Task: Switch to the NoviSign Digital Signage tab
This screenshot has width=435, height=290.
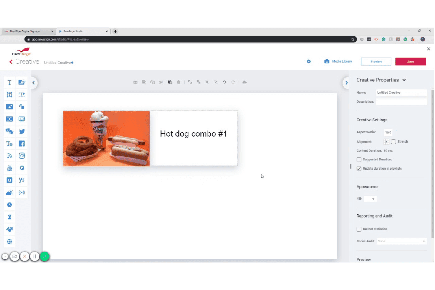Action: click(28, 31)
